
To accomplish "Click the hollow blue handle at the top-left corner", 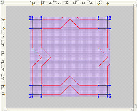I will pos(30,17).
